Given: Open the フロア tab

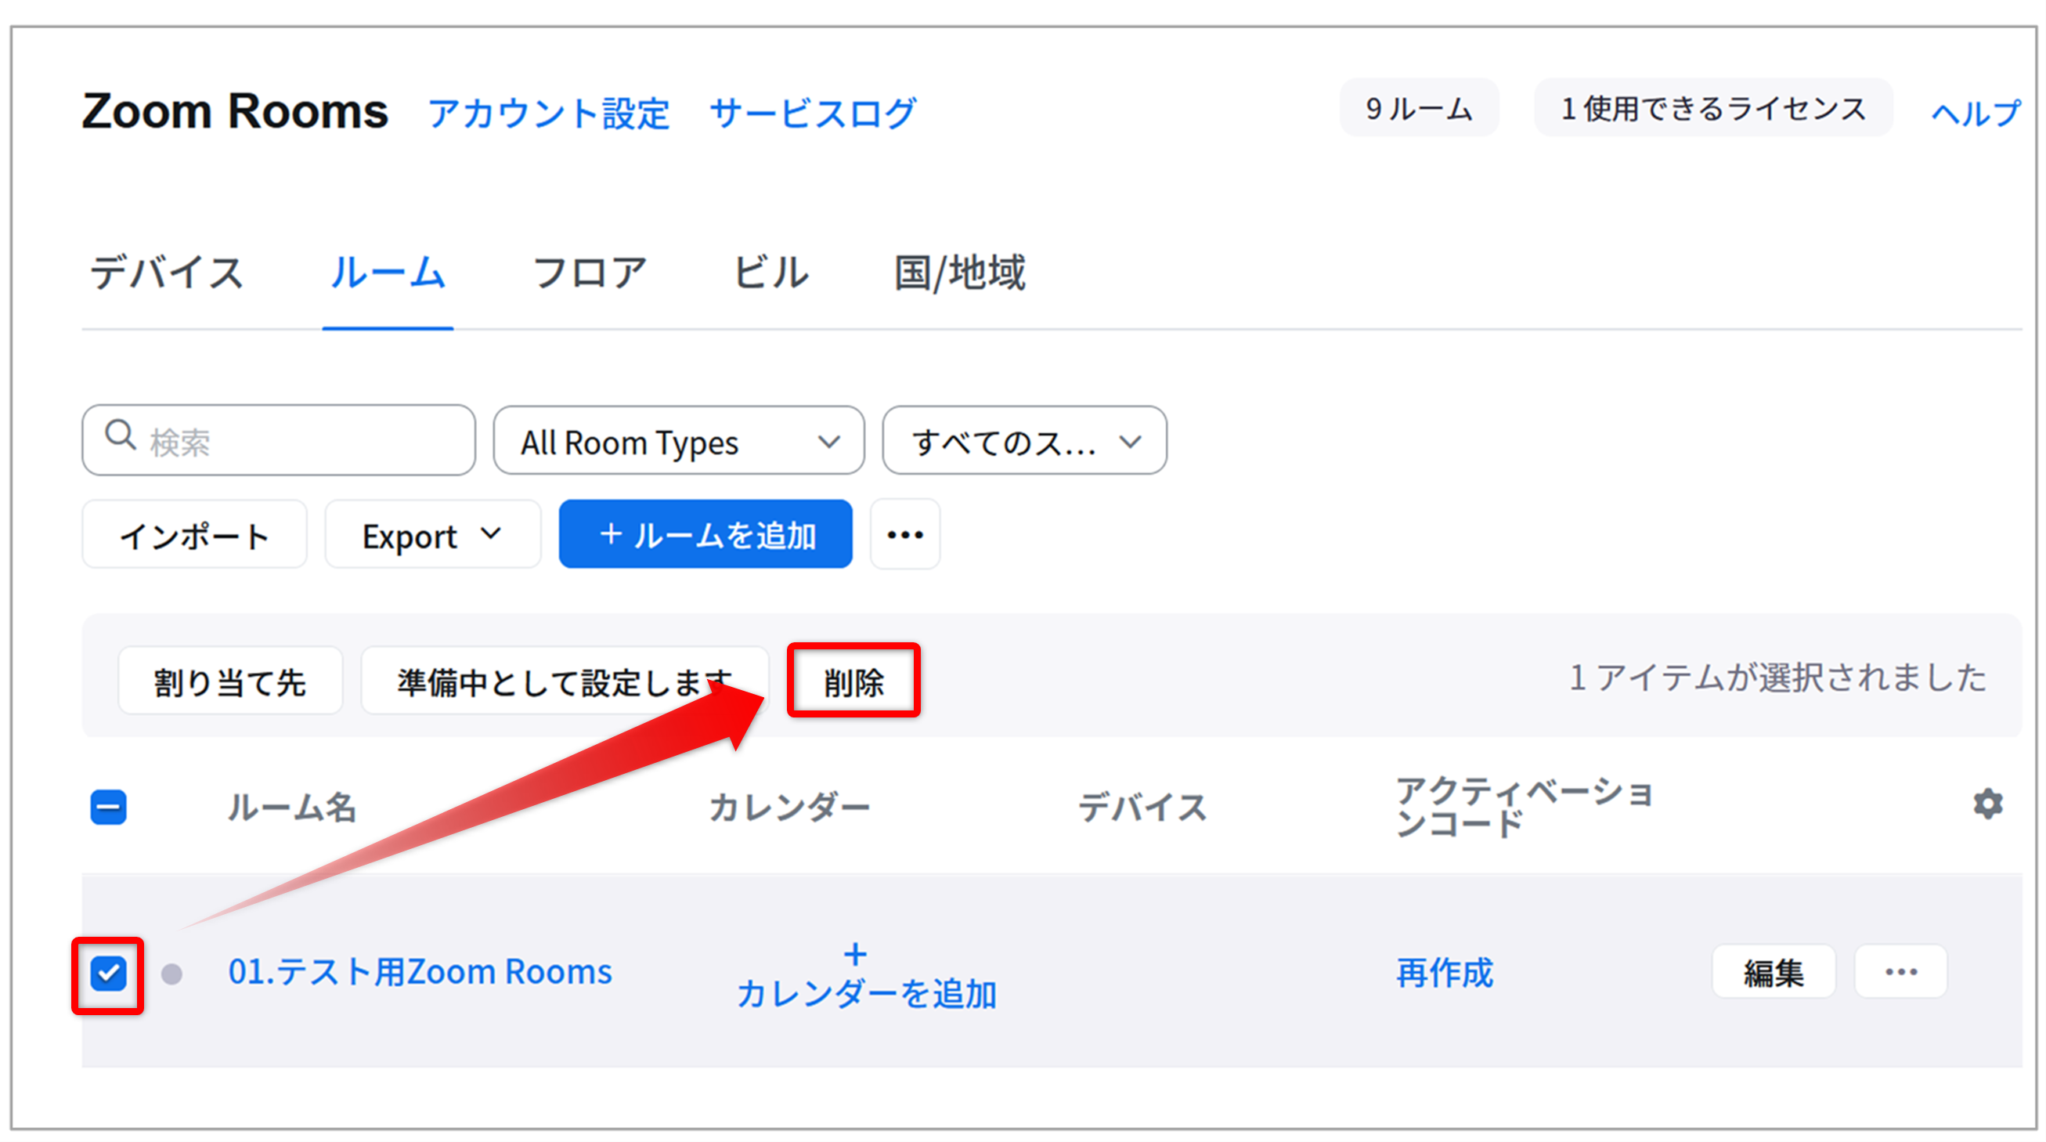Looking at the screenshot, I should [x=590, y=273].
